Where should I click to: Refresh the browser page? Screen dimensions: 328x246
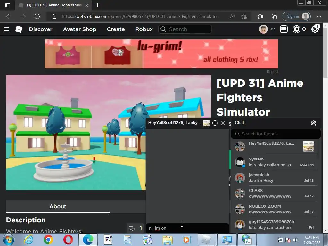pyautogui.click(x=37, y=16)
